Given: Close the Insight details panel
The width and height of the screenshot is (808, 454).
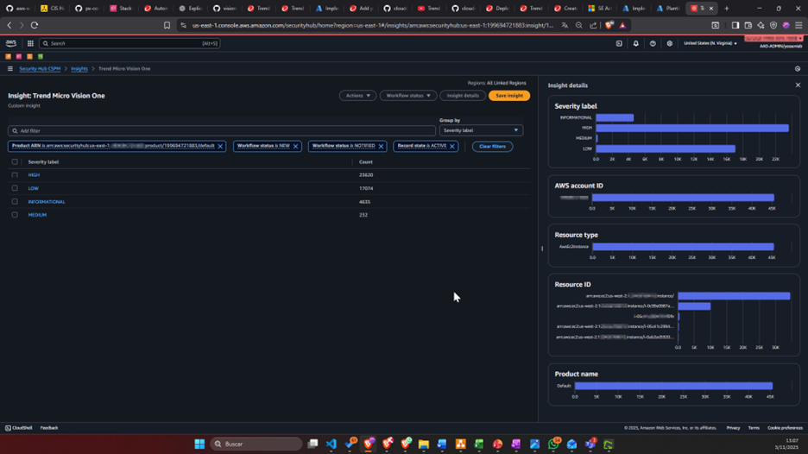Looking at the screenshot, I should [x=798, y=85].
